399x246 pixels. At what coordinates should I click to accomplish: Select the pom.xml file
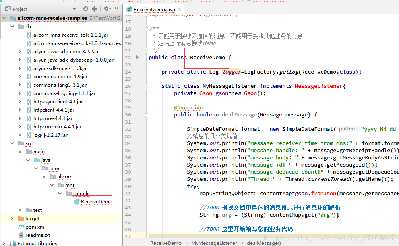point(35,227)
